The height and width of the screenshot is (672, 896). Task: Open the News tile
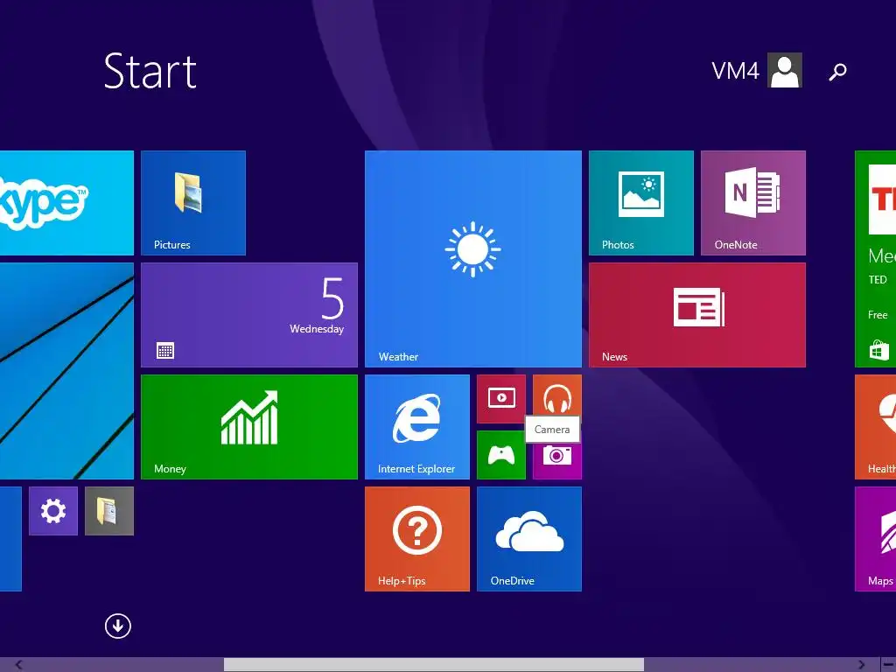click(x=697, y=315)
